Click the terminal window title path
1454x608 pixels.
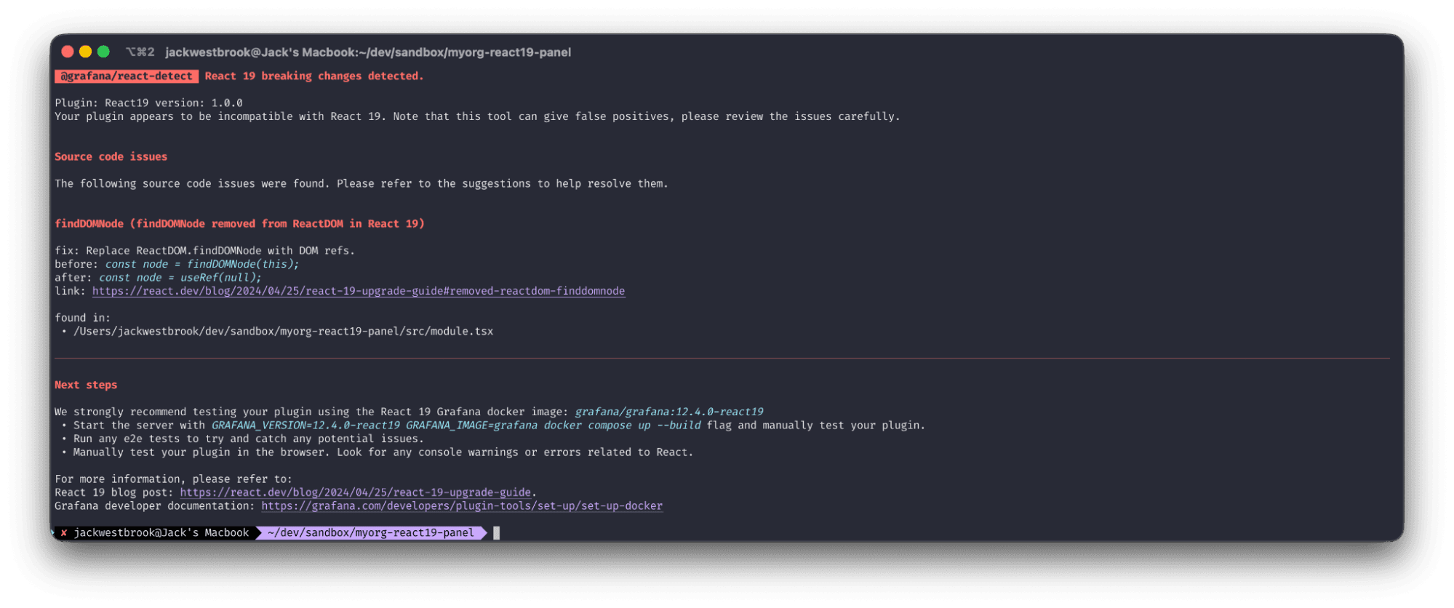368,52
